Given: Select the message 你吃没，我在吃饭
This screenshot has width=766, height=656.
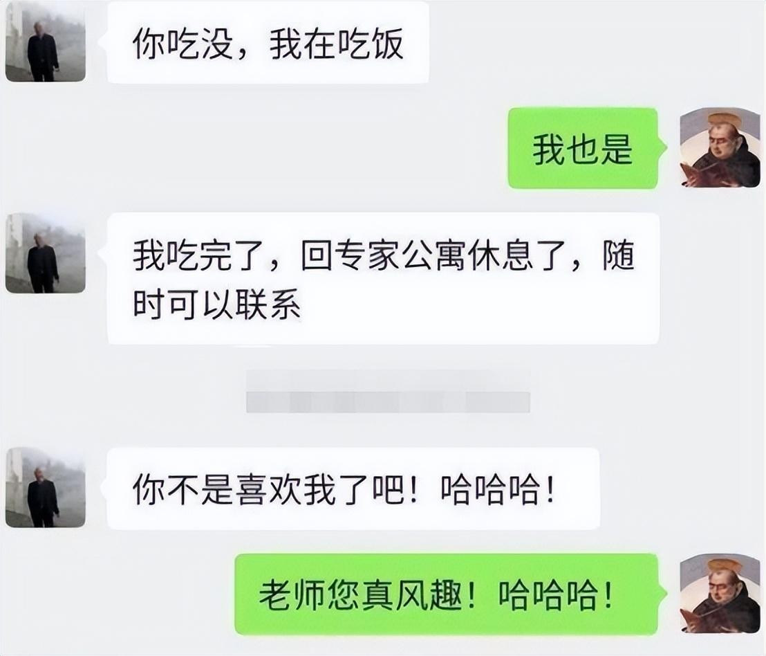Looking at the screenshot, I should click(268, 42).
